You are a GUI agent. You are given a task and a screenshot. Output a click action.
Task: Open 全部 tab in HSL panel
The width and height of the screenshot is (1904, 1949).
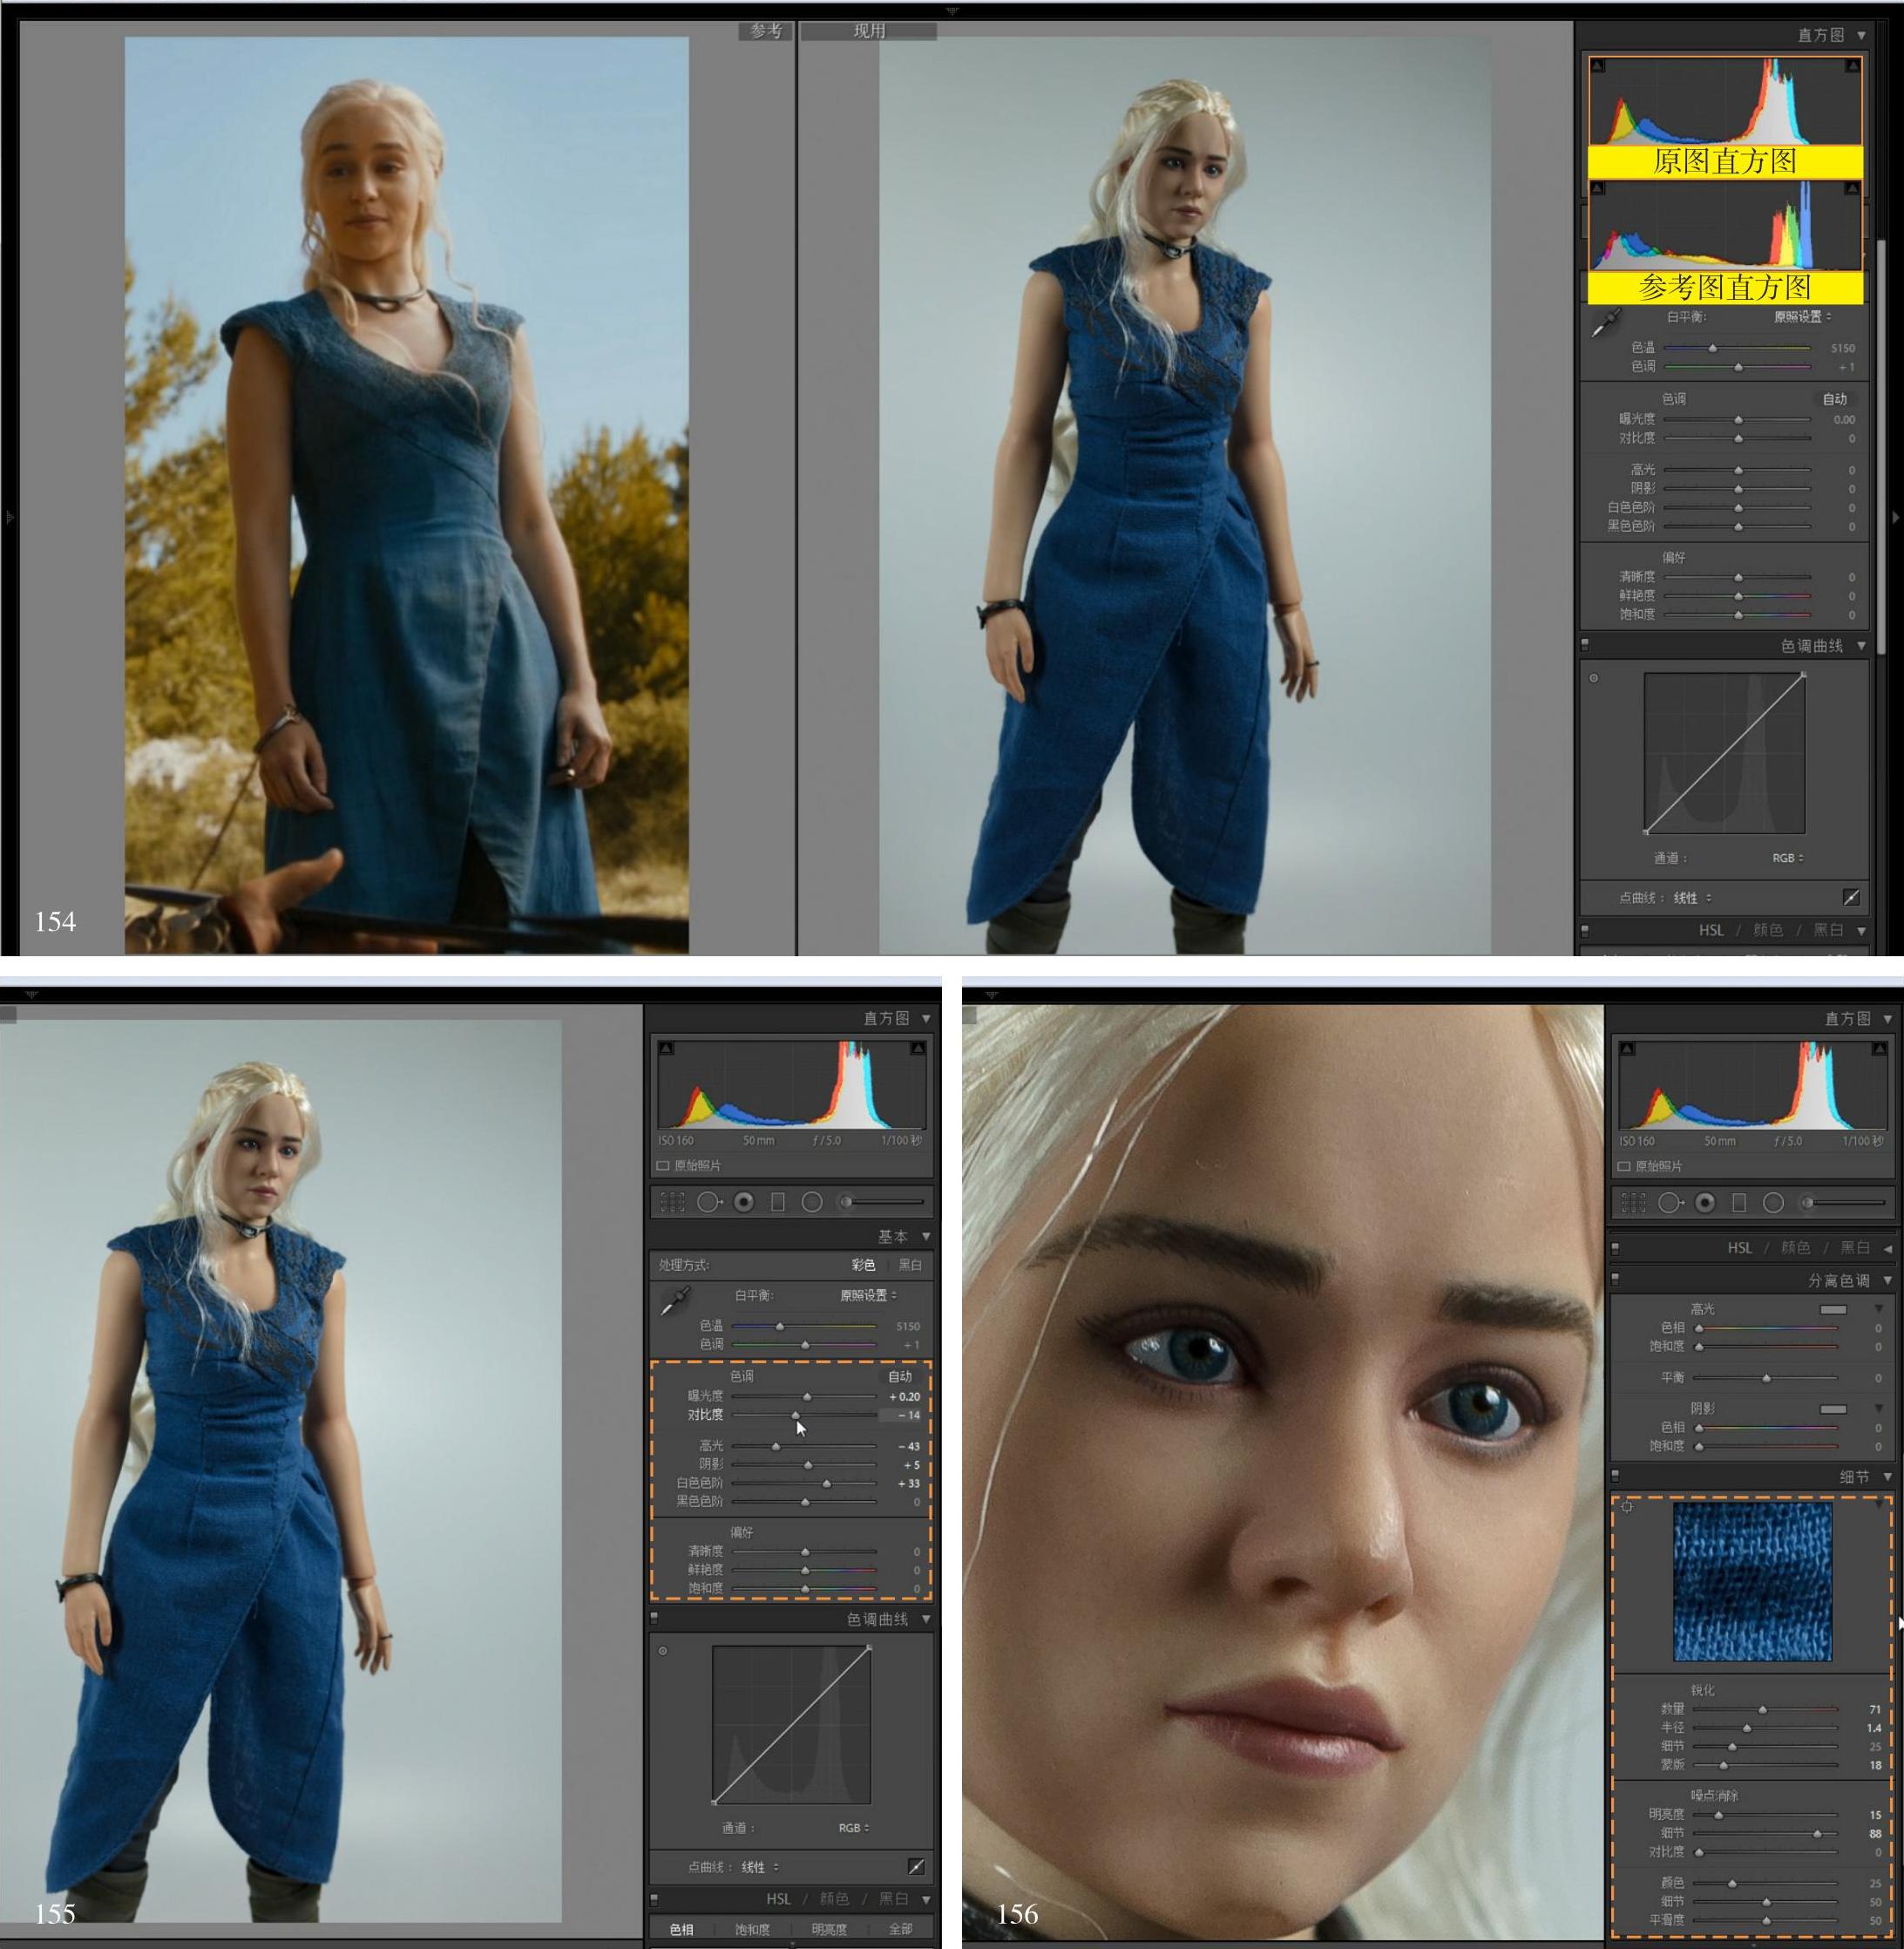[901, 1928]
